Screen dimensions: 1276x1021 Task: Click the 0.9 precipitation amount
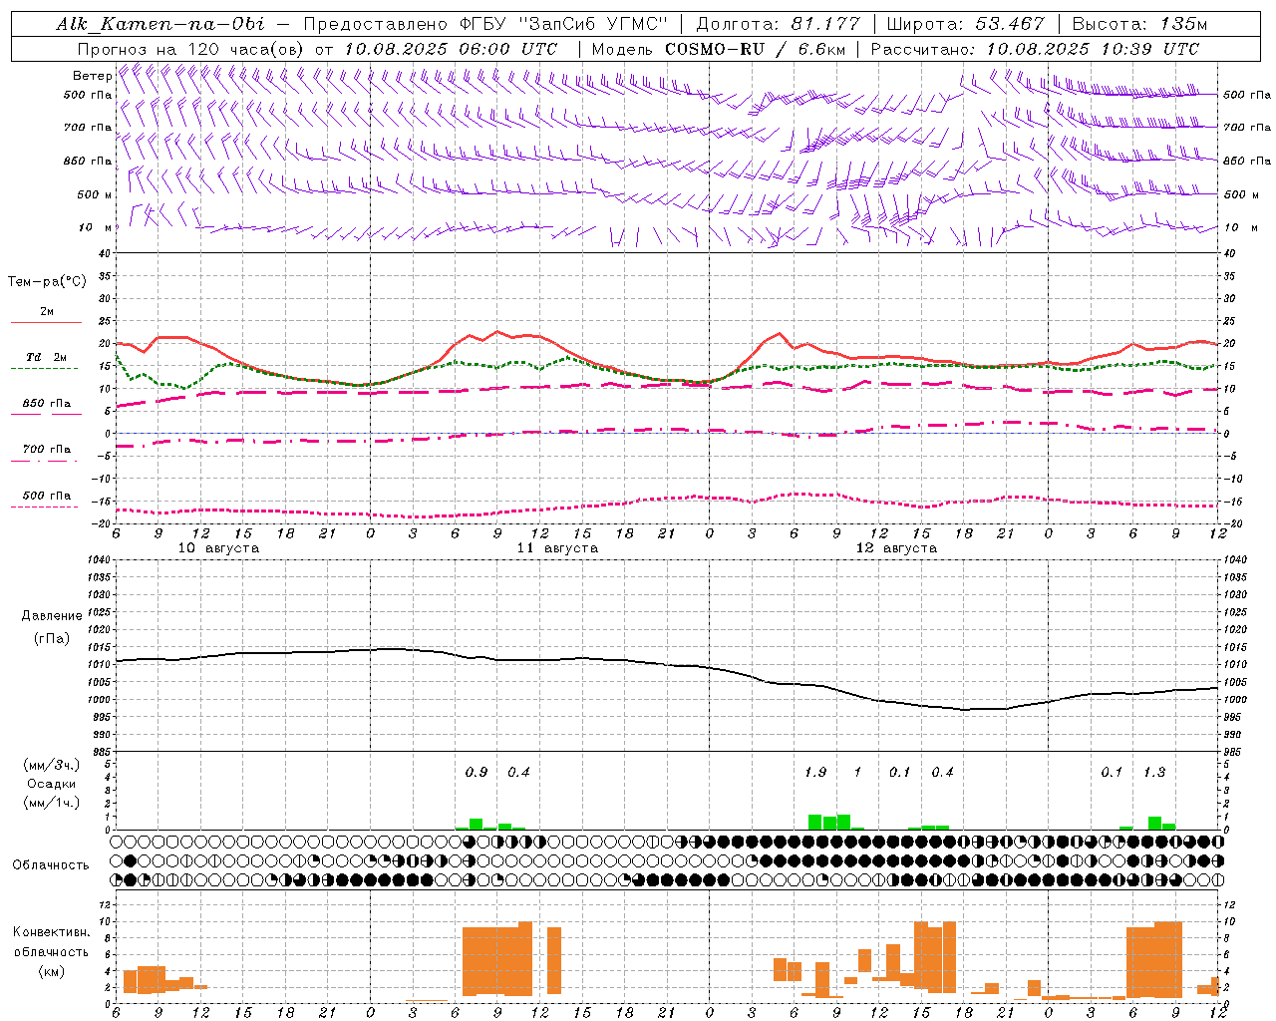point(477,772)
